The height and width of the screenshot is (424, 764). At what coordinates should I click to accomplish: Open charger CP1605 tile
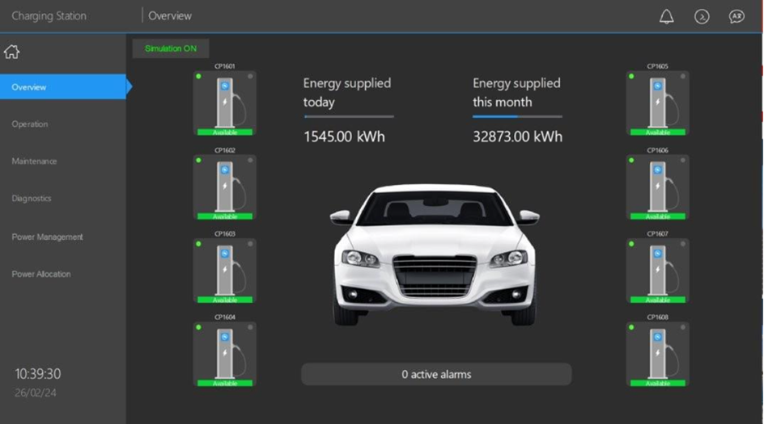coord(657,103)
